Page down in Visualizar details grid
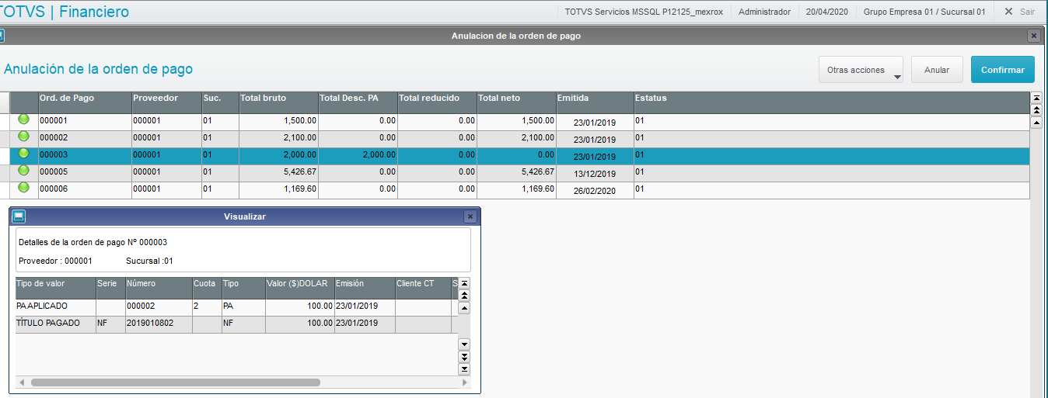The height and width of the screenshot is (398, 1048). coord(464,356)
